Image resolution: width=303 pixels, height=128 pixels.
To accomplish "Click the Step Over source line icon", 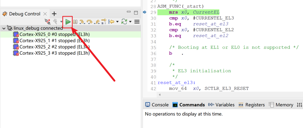I will click(x=89, y=21).
